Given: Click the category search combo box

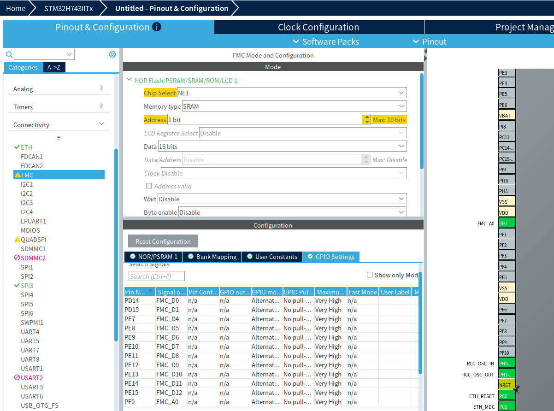Looking at the screenshot, I should (x=44, y=54).
